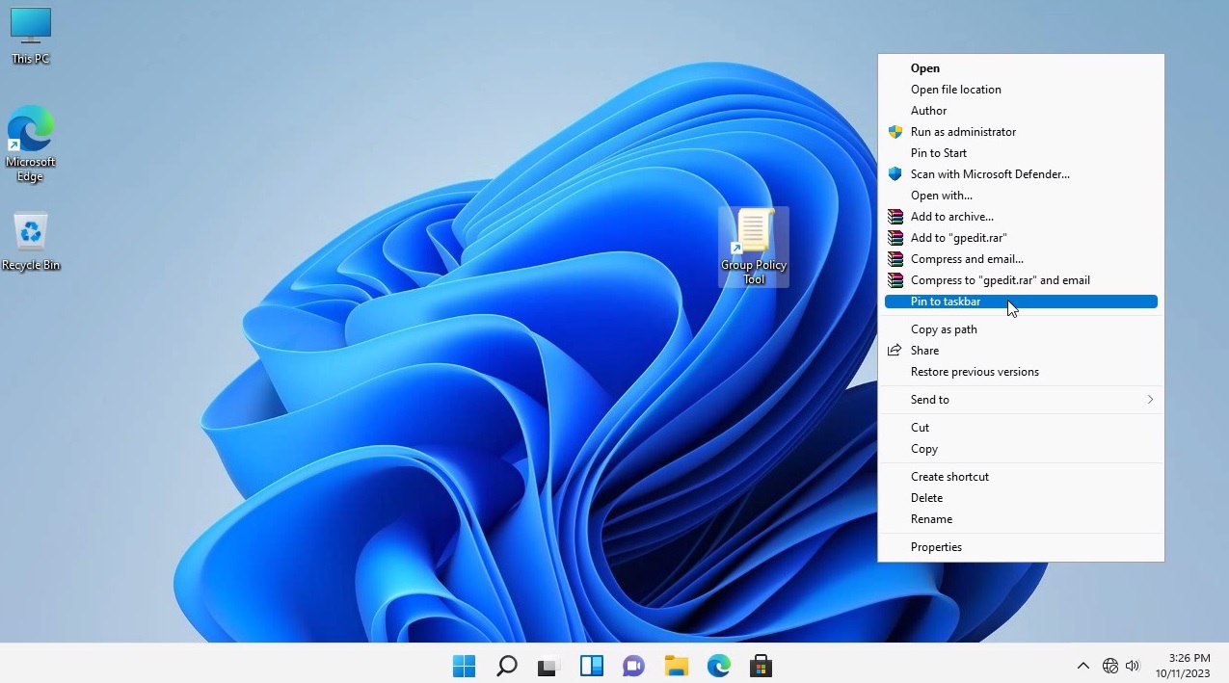This screenshot has width=1229, height=683.
Task: Choose Scan with Microsoft Defender
Action: tap(1021, 174)
